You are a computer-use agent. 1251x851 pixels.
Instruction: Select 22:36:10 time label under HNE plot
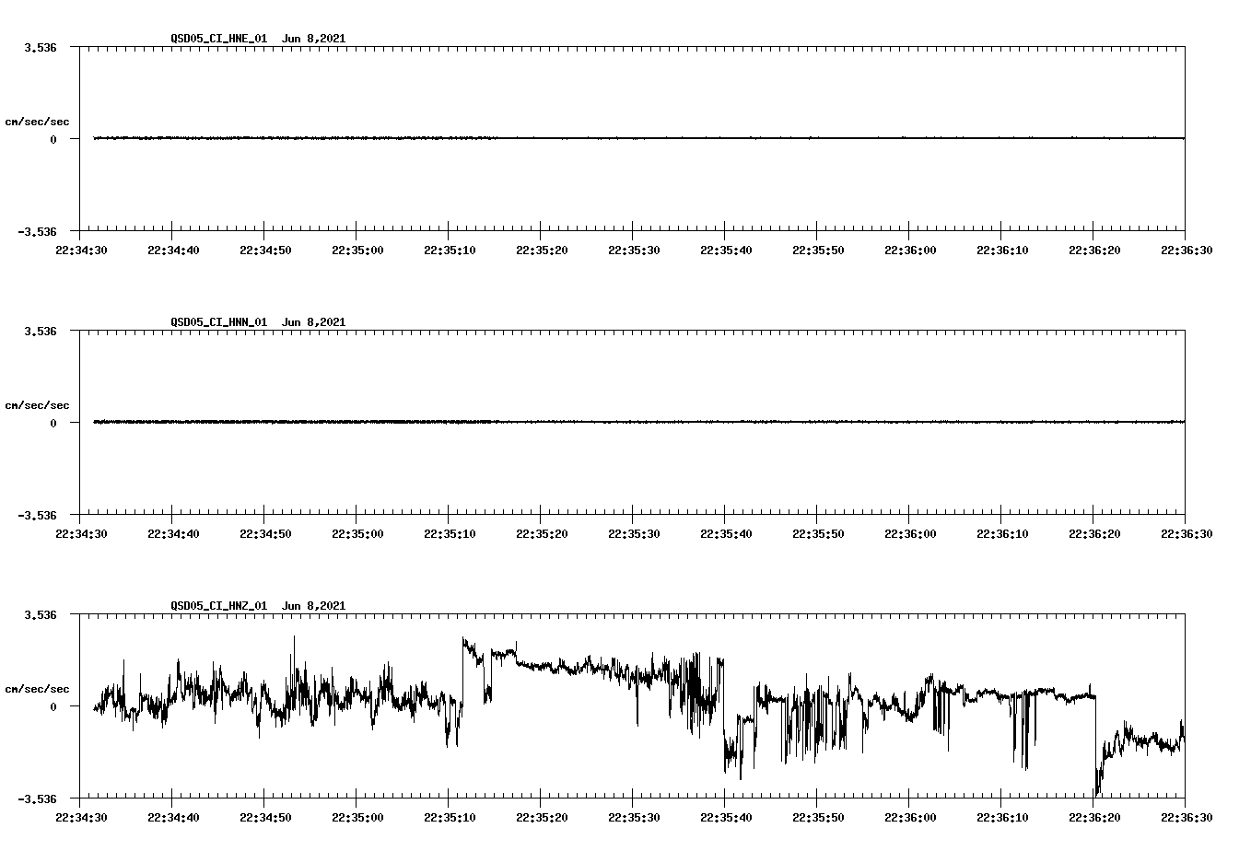pos(1002,251)
